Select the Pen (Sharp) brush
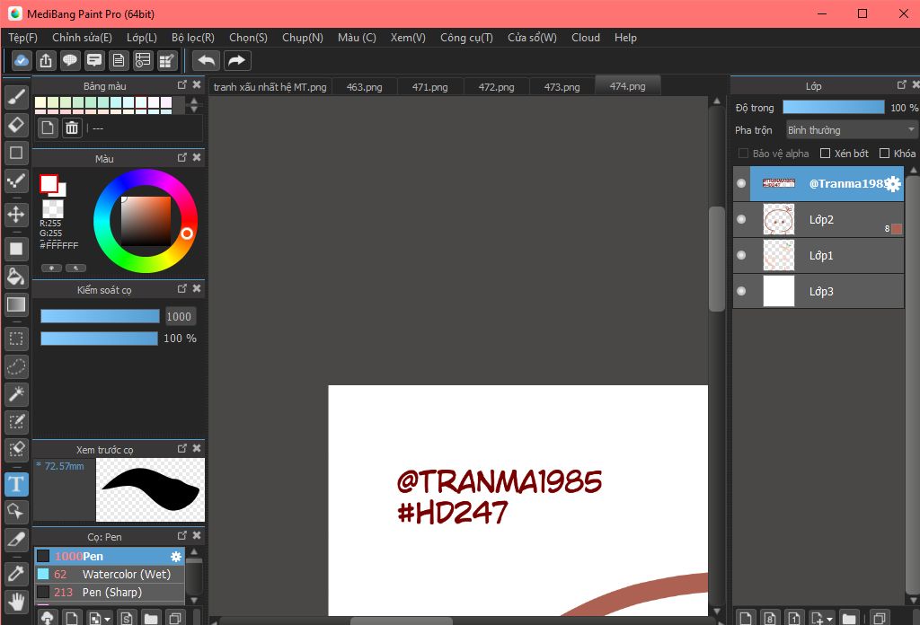The image size is (920, 625). click(110, 592)
